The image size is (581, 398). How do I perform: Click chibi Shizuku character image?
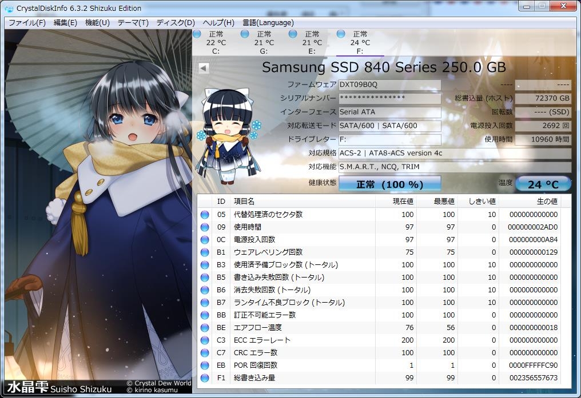click(x=228, y=136)
